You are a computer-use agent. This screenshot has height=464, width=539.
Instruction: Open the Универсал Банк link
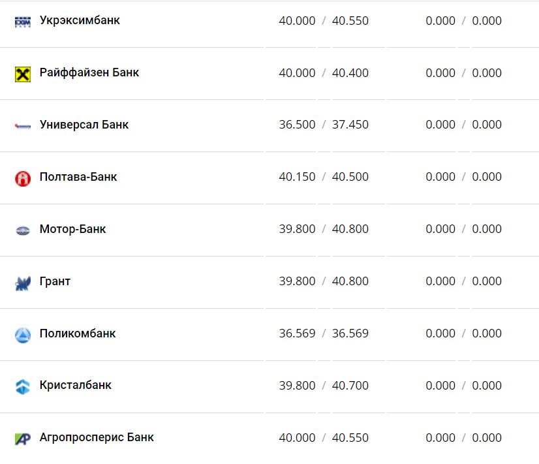point(84,125)
